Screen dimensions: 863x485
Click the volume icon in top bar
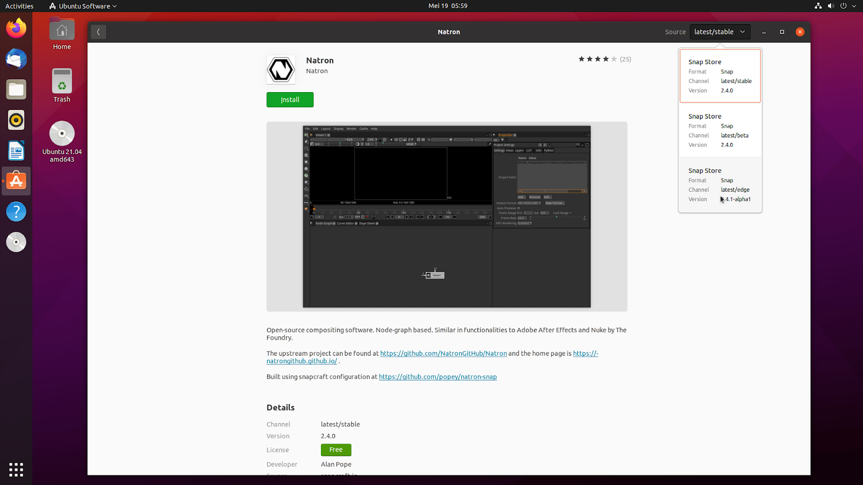click(x=831, y=6)
